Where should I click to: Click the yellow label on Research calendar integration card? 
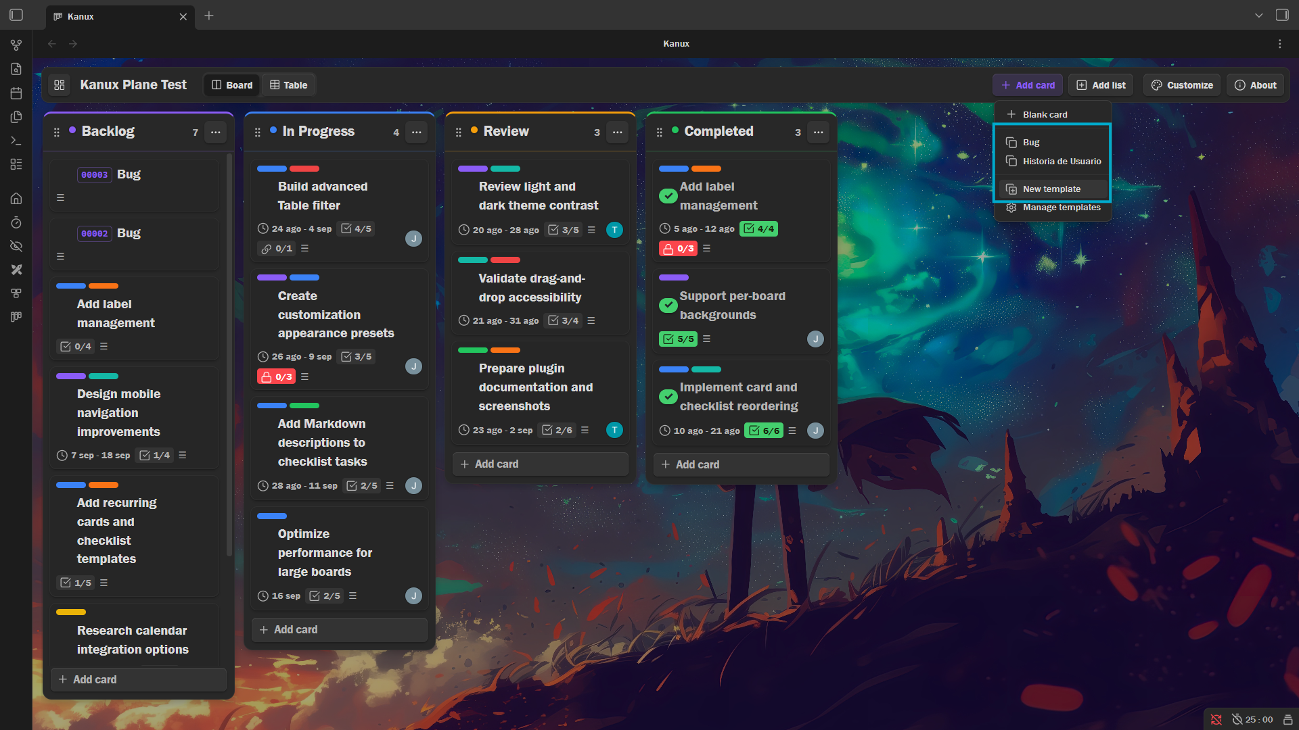pyautogui.click(x=71, y=612)
